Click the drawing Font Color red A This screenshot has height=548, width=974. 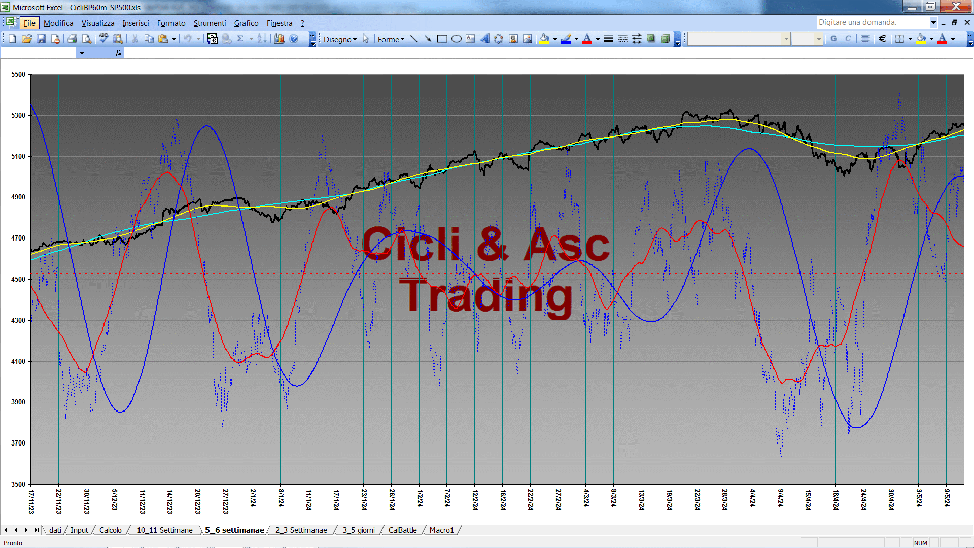click(x=587, y=39)
